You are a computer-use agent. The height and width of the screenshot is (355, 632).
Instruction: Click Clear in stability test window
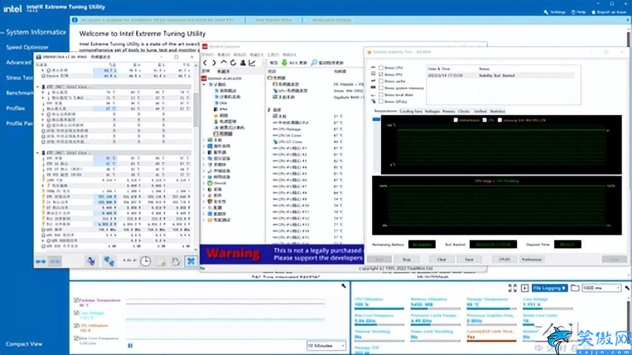click(442, 259)
